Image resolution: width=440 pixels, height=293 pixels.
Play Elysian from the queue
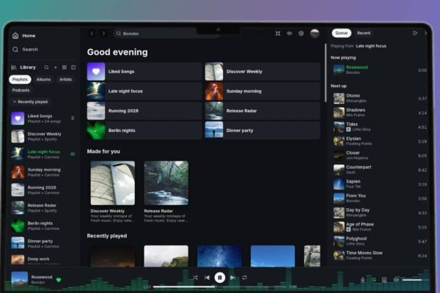380,141
